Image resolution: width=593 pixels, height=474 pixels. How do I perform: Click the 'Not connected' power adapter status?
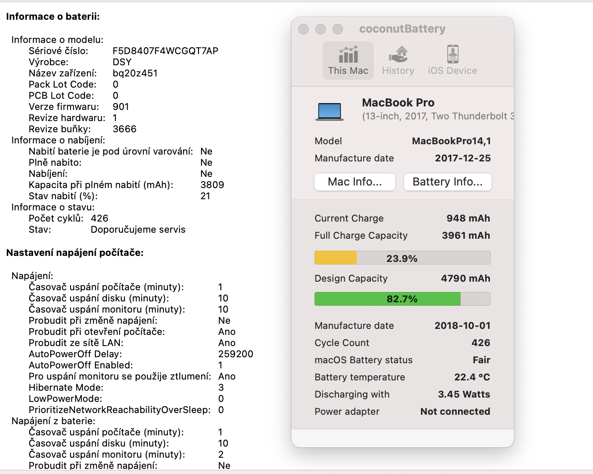455,411
